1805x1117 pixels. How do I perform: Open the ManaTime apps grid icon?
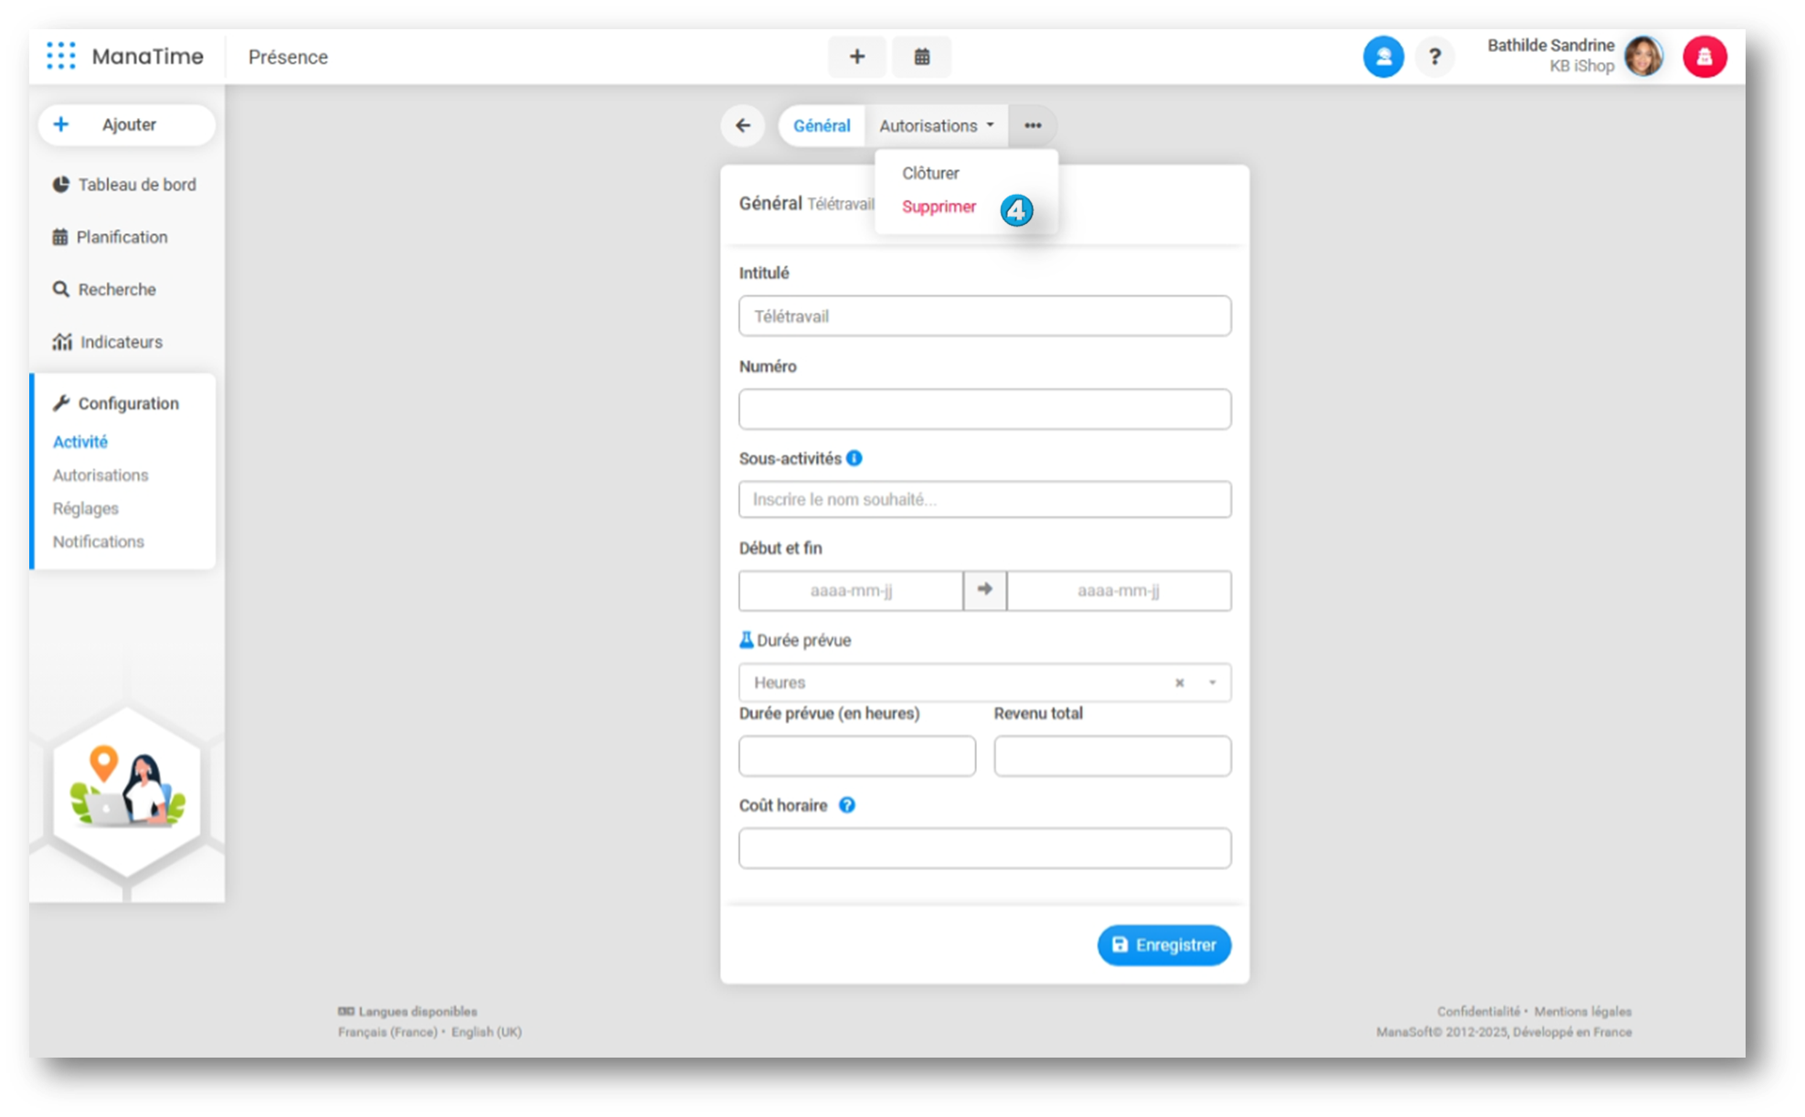(60, 56)
